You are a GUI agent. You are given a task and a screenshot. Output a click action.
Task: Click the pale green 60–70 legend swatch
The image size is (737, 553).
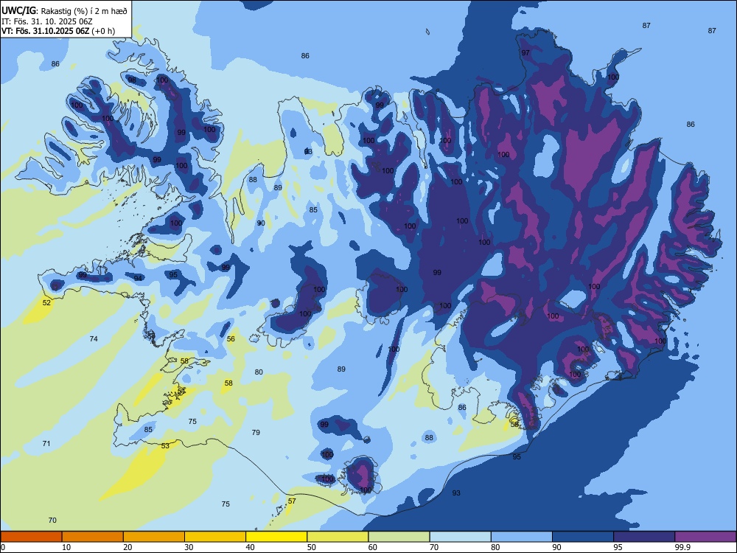click(x=399, y=537)
